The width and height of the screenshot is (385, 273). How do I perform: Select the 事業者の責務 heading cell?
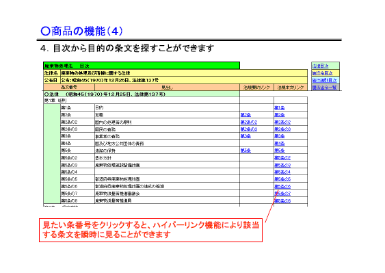click(x=167, y=136)
